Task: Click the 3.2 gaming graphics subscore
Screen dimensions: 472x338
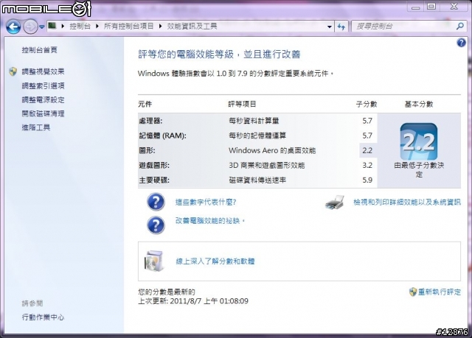Action: [x=367, y=165]
